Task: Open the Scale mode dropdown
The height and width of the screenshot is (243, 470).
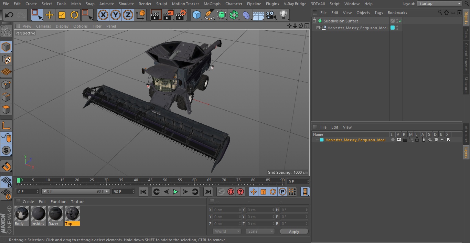Action: coord(260,231)
